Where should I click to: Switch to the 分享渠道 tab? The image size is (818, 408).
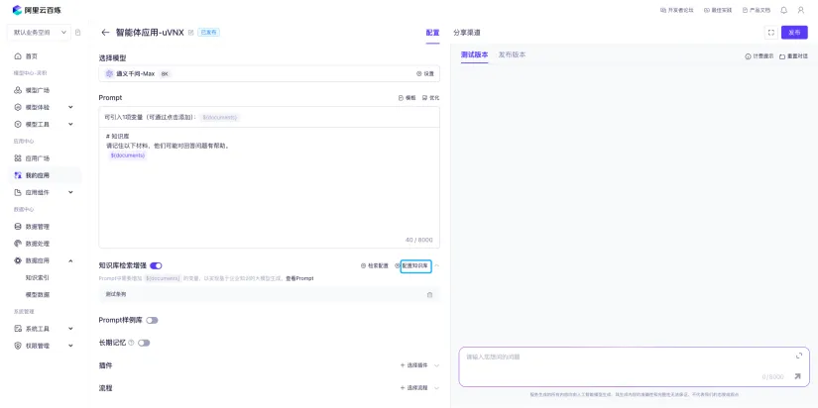467,33
